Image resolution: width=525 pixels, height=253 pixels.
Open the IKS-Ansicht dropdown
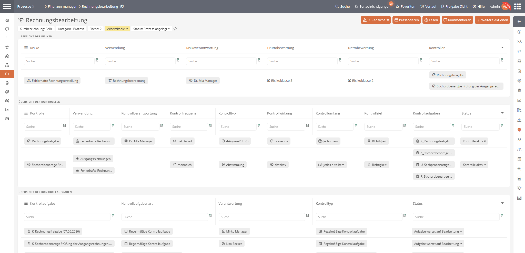pyautogui.click(x=376, y=20)
